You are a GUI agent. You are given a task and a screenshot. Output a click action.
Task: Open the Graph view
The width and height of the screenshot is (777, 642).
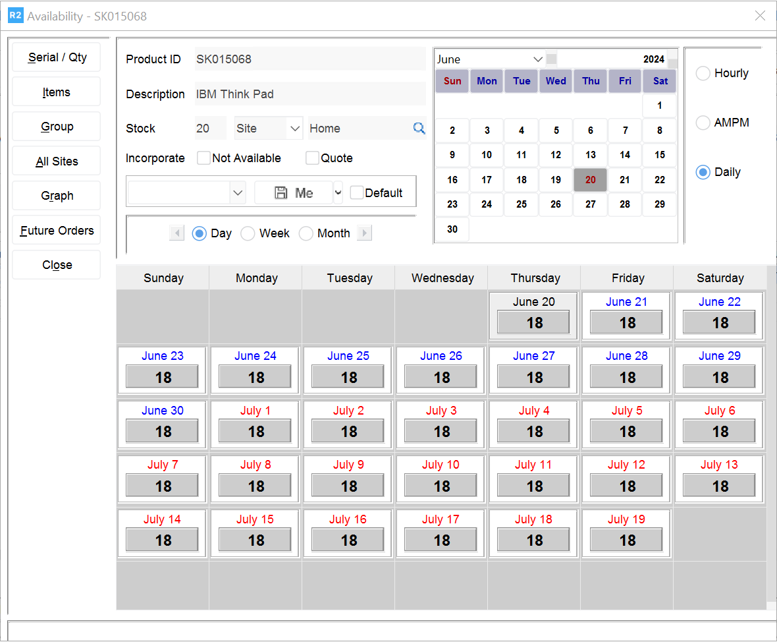click(57, 196)
